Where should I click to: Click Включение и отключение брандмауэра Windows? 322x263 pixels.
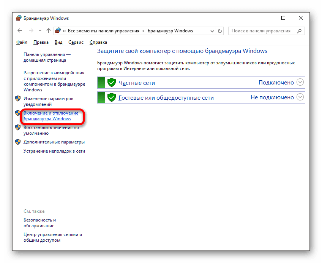(51, 116)
